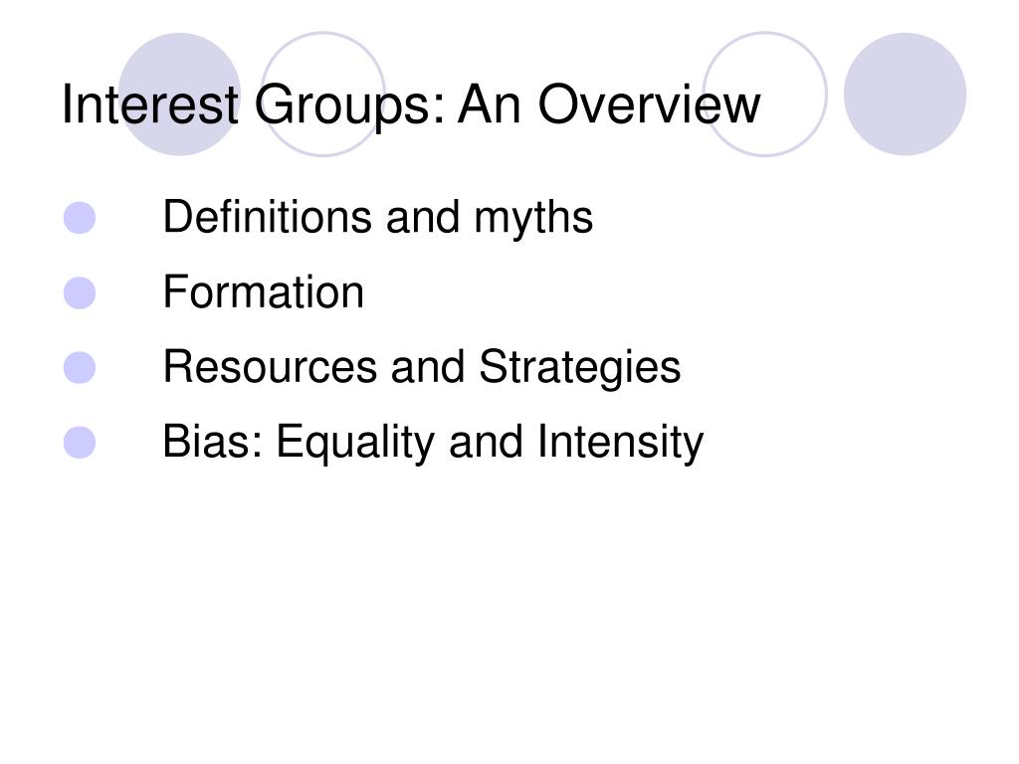The image size is (1019, 764).
Task: Select the word "Bias:" in the last bullet
Action: [213, 441]
